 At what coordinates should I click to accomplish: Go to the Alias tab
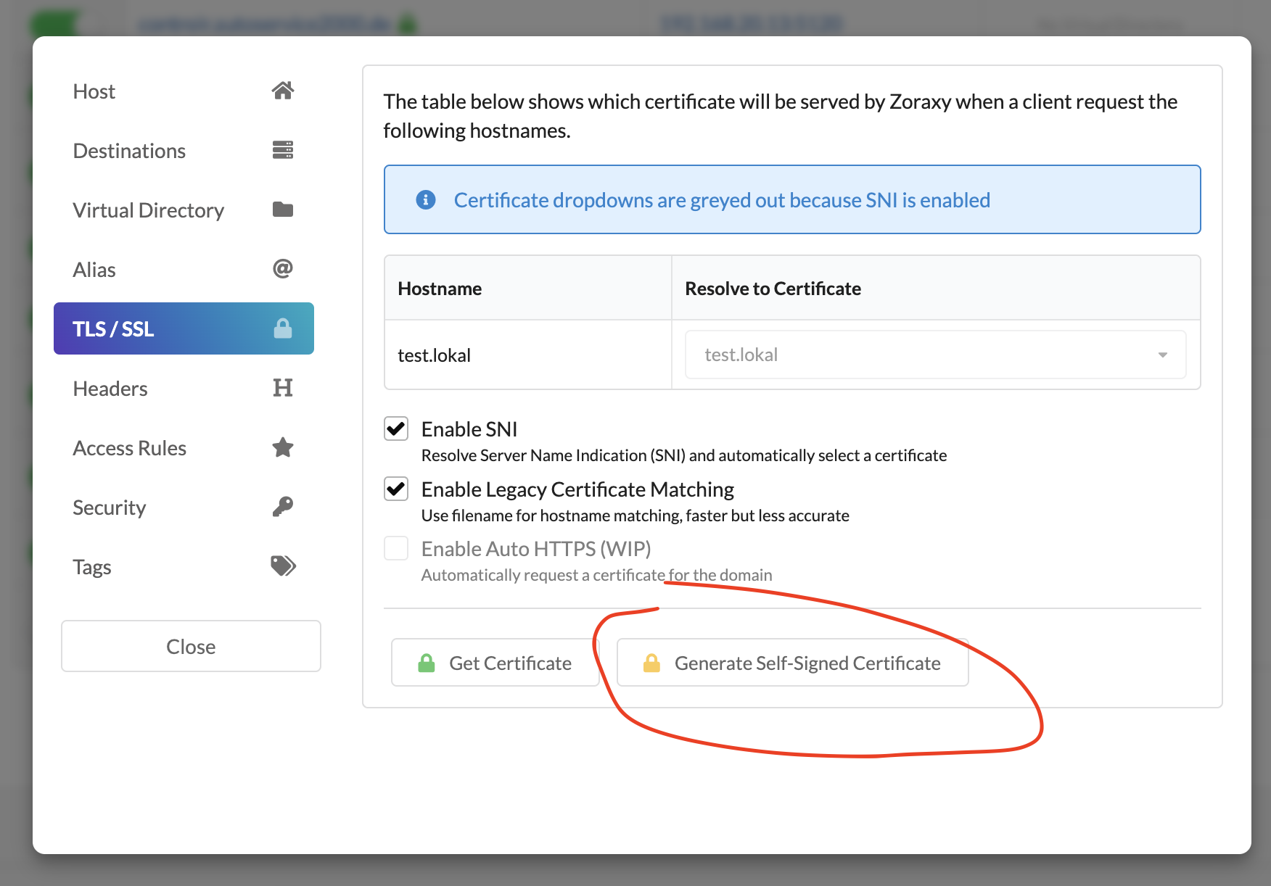pyautogui.click(x=184, y=270)
